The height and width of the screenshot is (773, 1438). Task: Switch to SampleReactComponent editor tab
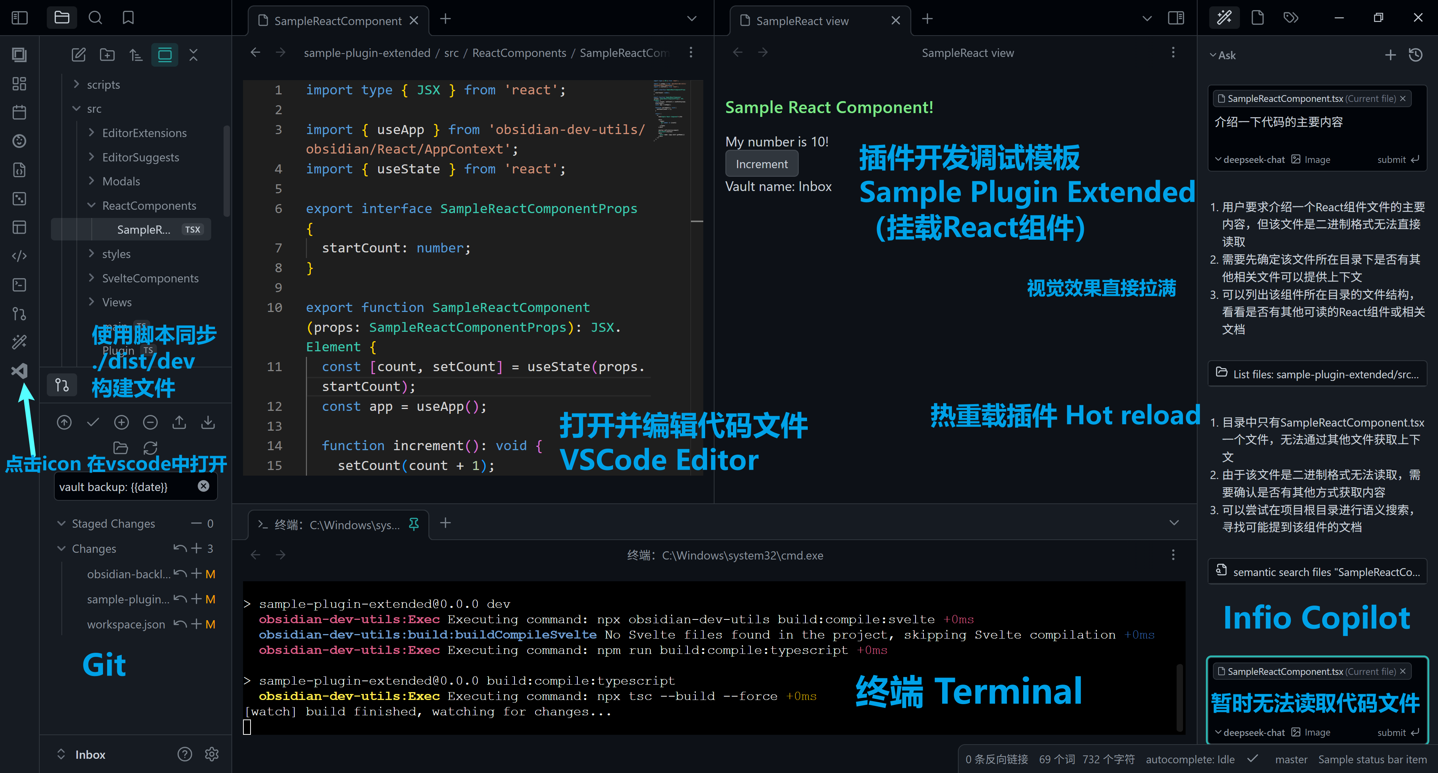pyautogui.click(x=338, y=21)
